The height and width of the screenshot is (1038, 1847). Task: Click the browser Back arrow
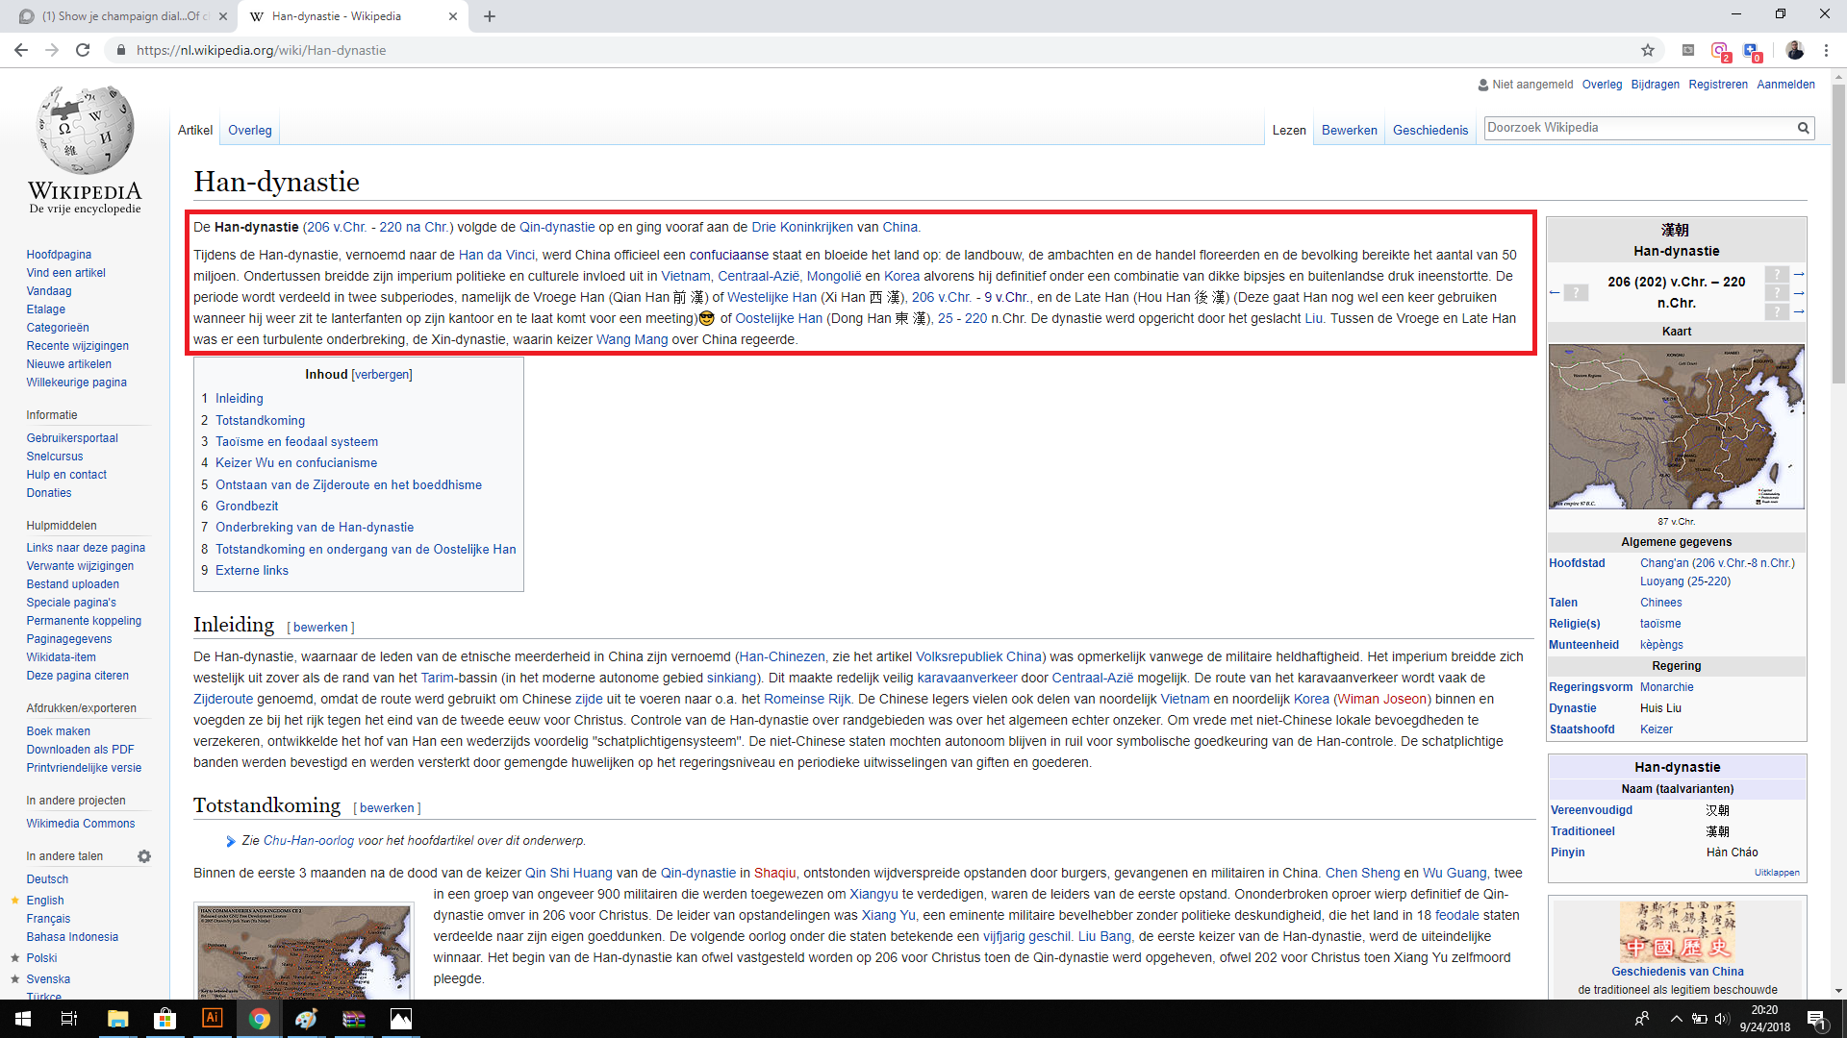[x=21, y=50]
